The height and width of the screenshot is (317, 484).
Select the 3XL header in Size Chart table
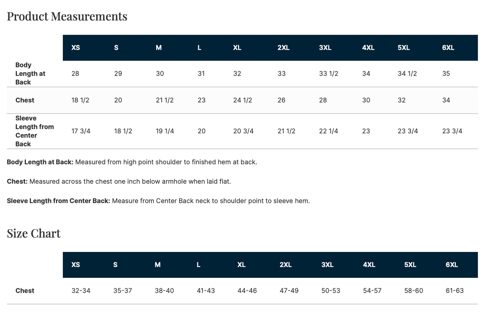tap(327, 265)
